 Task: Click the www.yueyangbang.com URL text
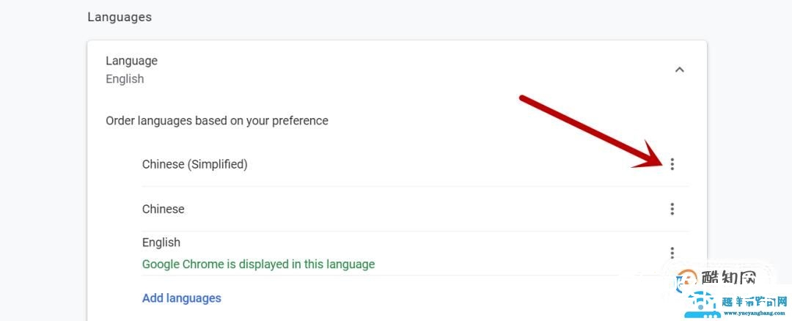click(x=756, y=314)
